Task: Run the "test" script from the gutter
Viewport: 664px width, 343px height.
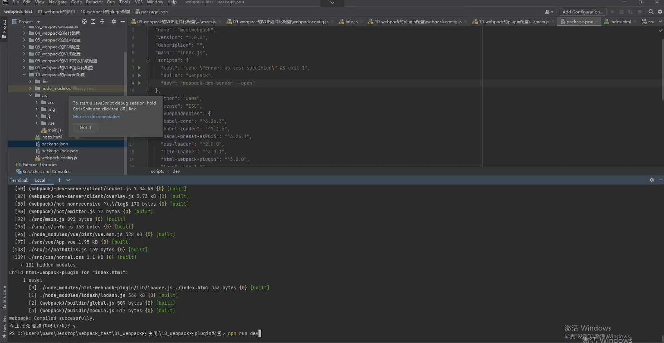Action: (x=139, y=68)
